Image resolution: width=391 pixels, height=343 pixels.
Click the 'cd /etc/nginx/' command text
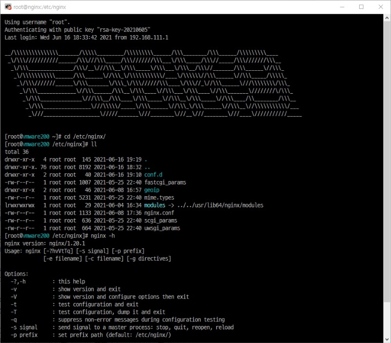85,137
